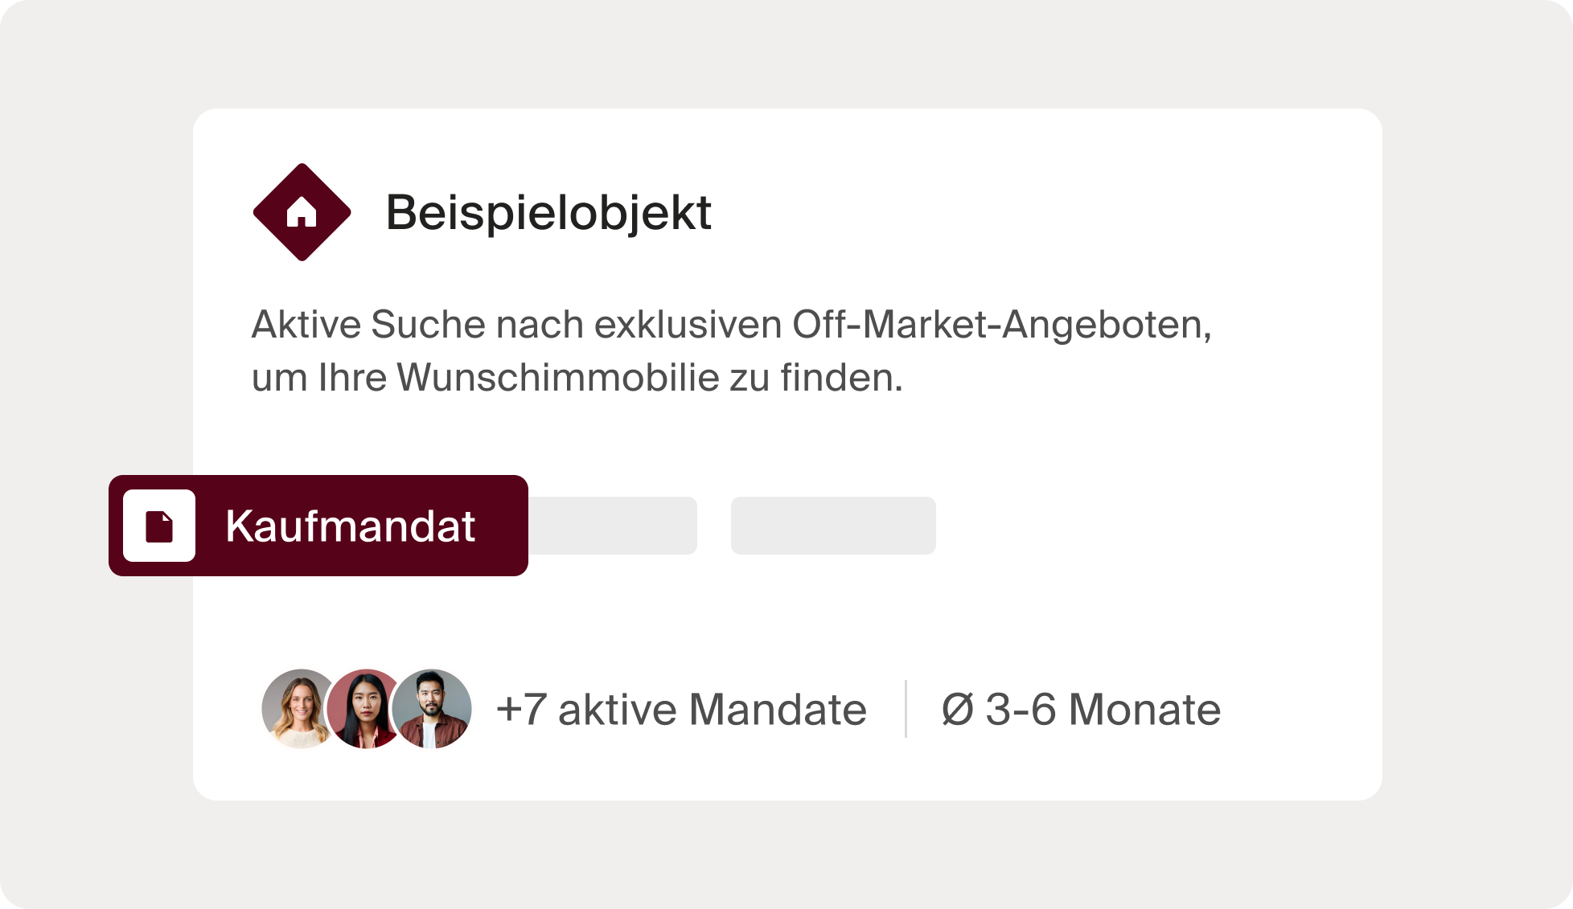Click the gray placeholder pill beside Kaufmandat

coord(613,526)
